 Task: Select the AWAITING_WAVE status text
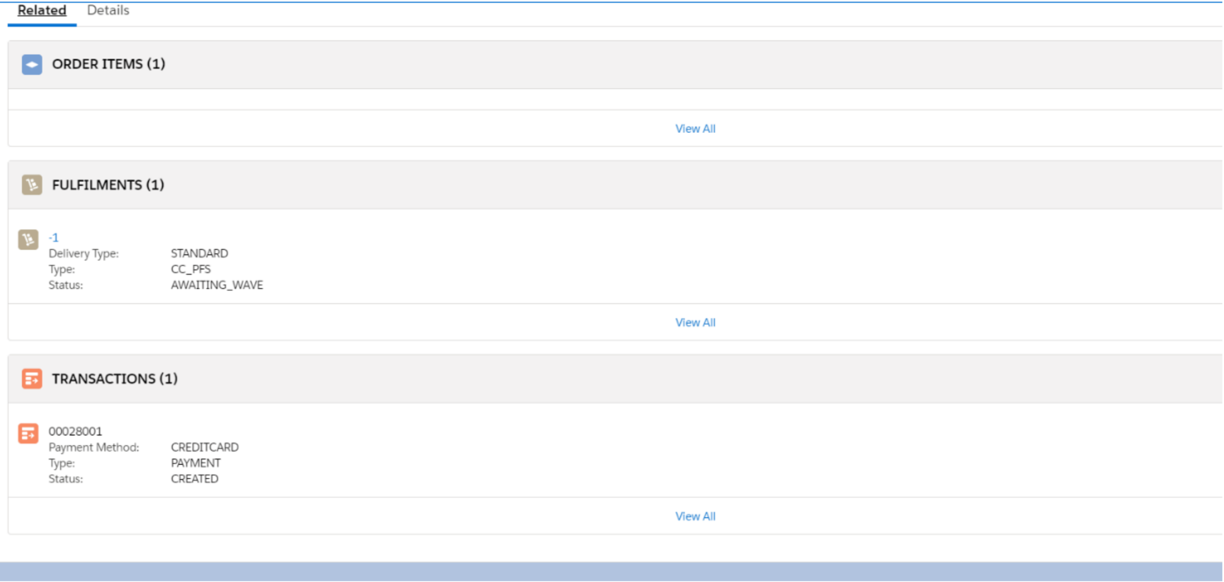217,285
